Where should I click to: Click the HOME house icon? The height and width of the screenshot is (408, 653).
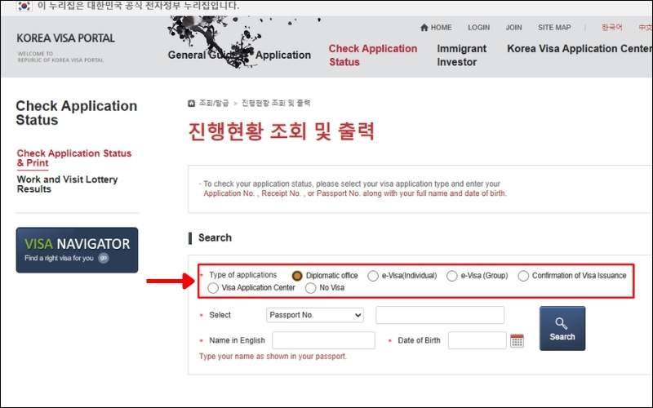point(424,28)
